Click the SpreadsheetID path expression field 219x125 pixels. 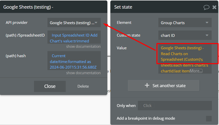[x=74, y=37]
